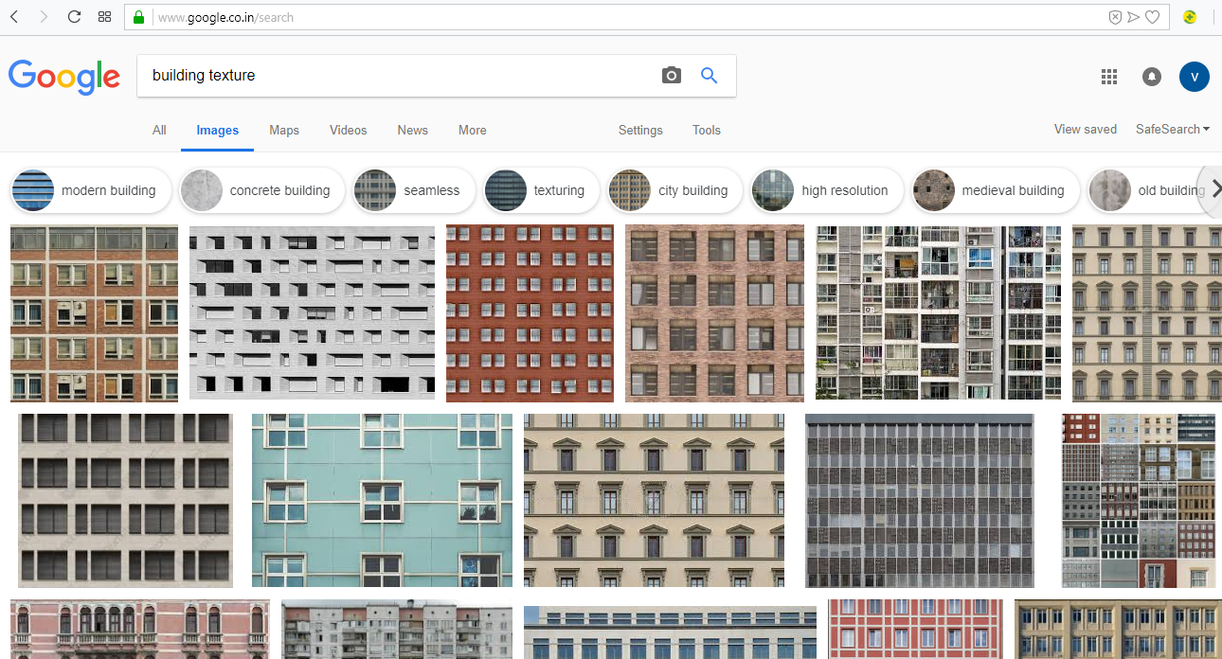1222x659 pixels.
Task: Filter by seamless chip
Action: tap(413, 190)
